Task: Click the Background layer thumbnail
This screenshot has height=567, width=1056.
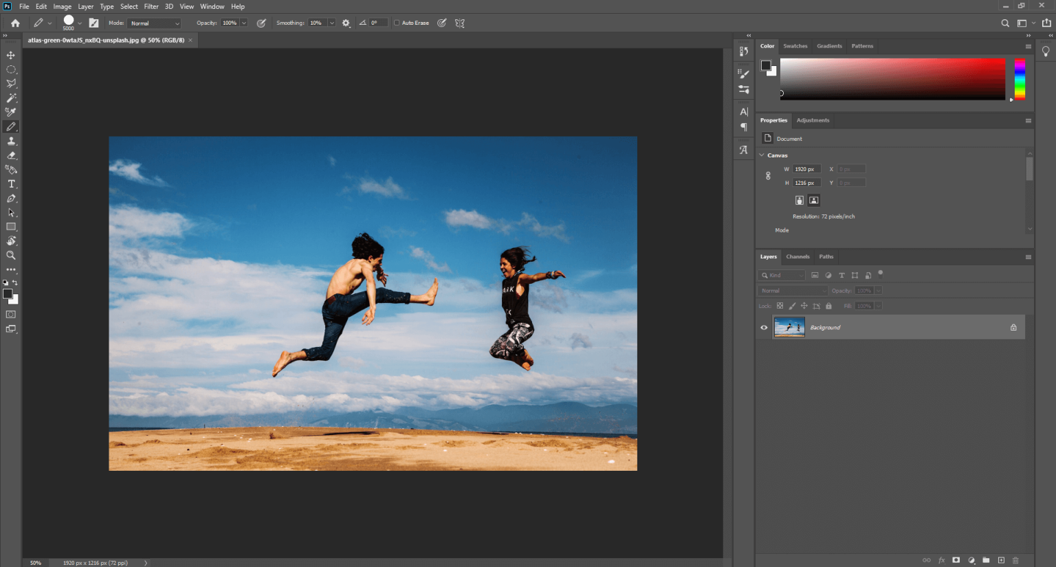Action: click(789, 327)
